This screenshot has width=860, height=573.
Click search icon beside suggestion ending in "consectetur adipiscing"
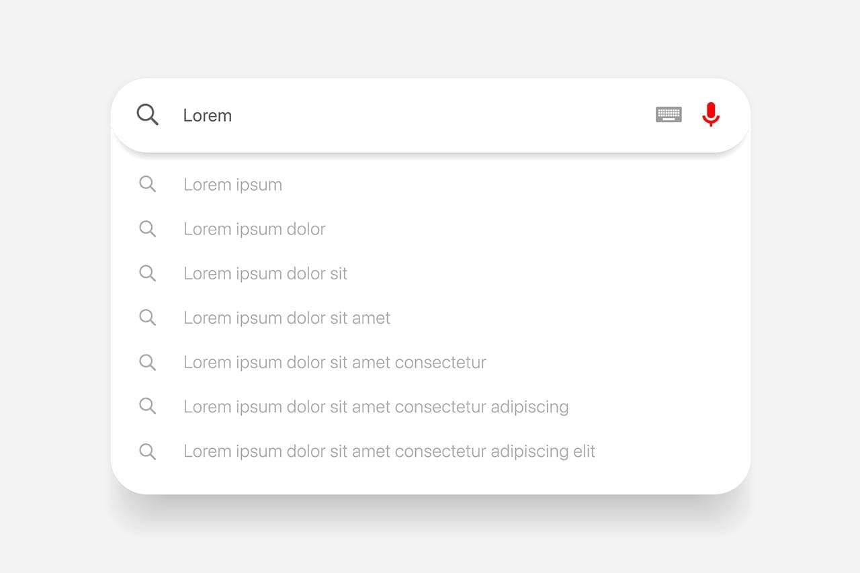click(147, 406)
